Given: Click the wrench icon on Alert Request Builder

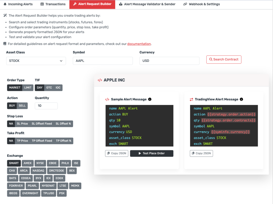Looking at the screenshot, I should tap(75, 4).
